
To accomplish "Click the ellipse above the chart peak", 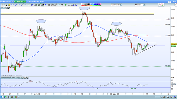I will pos(84,8).
